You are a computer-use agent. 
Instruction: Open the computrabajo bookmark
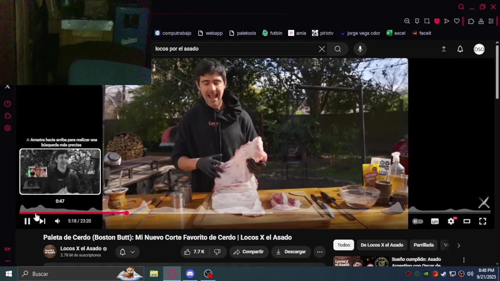coord(173,33)
